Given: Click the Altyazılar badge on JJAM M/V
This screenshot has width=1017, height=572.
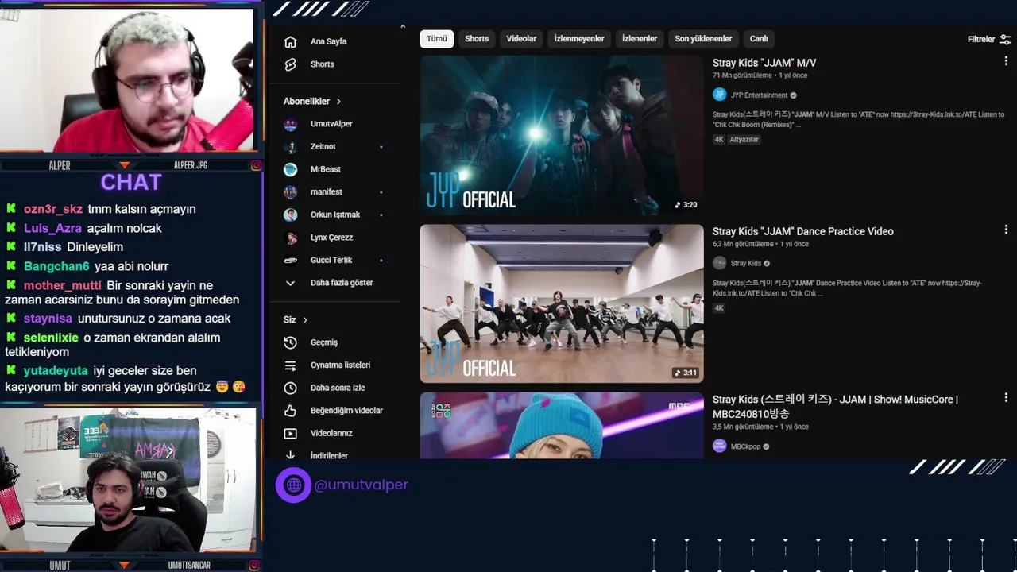Looking at the screenshot, I should (744, 140).
